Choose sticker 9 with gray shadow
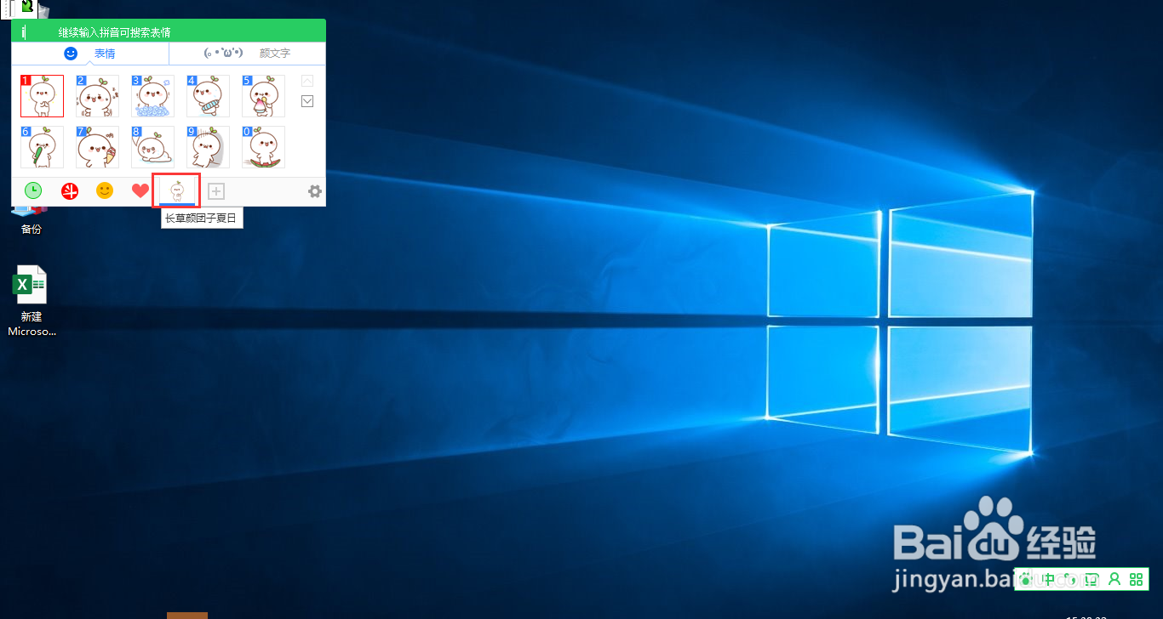 click(x=208, y=147)
